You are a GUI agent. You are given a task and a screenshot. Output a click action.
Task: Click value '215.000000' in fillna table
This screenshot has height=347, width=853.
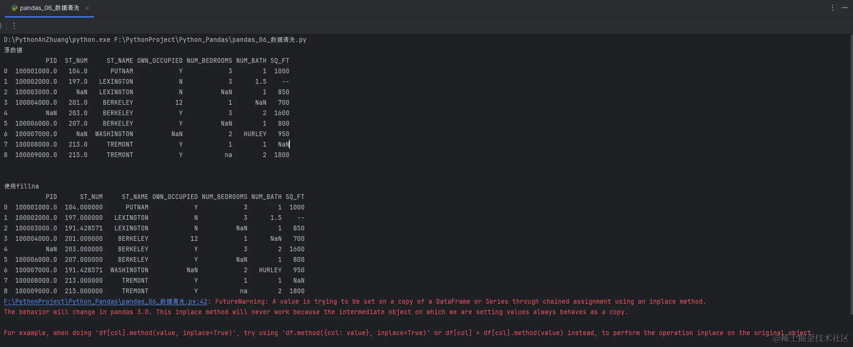coord(84,291)
